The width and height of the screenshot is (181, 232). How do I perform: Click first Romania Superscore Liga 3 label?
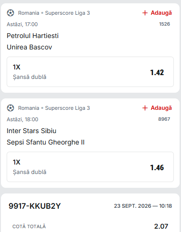(54, 13)
